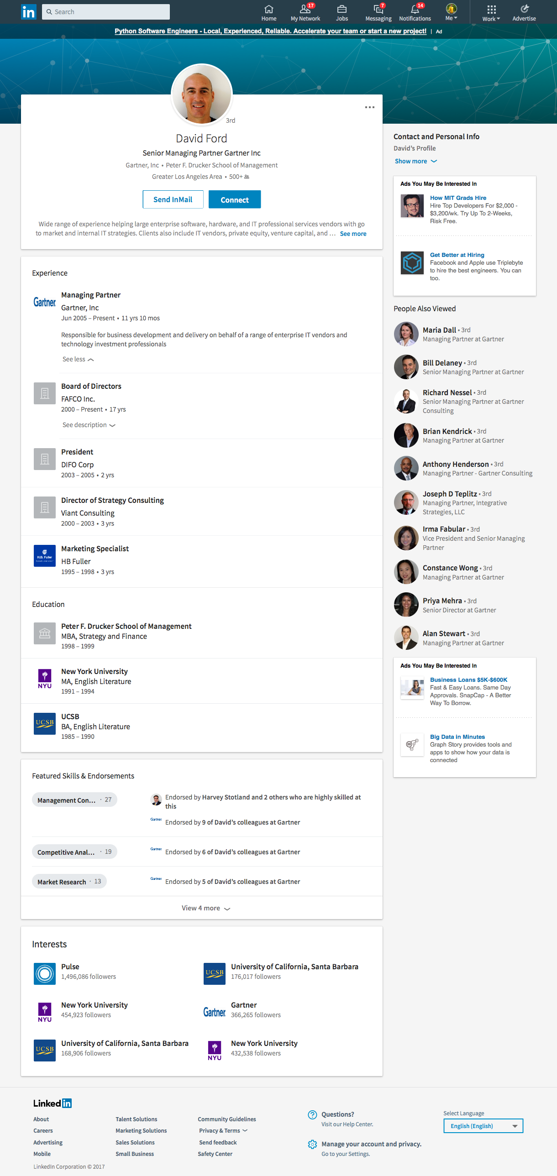Go to the Jobs briefcase icon
Screen dimensions: 557x1176
pyautogui.click(x=342, y=9)
